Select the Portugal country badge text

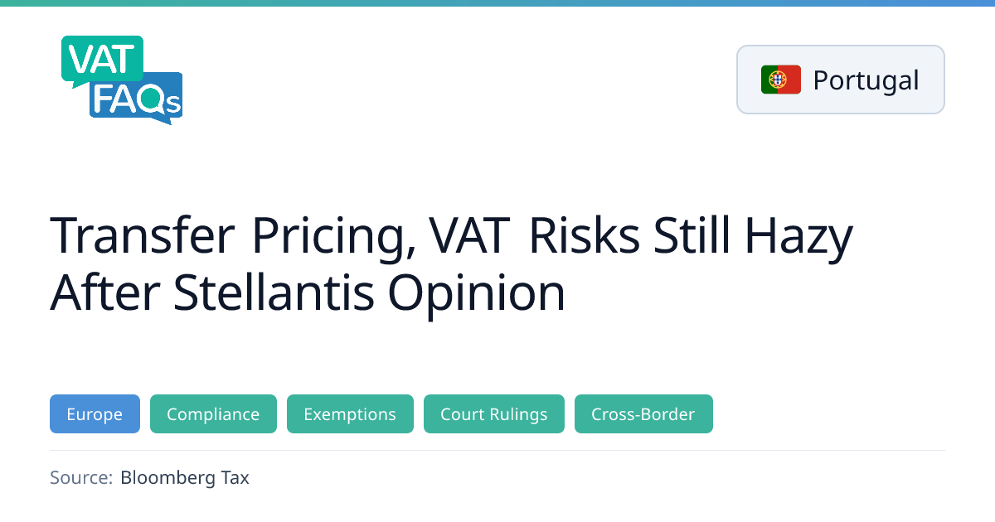866,80
